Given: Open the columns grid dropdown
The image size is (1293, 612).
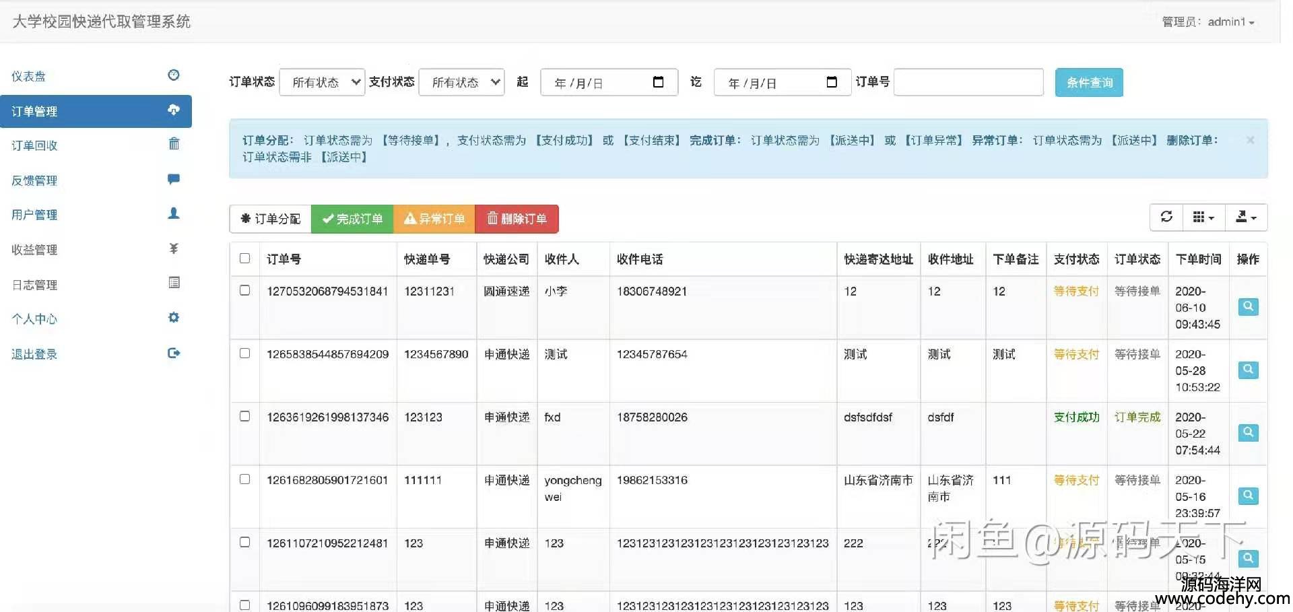Looking at the screenshot, I should coord(1203,217).
